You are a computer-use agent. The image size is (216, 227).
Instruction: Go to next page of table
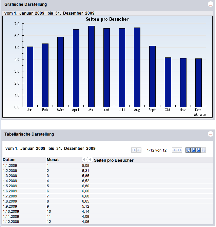(174, 150)
